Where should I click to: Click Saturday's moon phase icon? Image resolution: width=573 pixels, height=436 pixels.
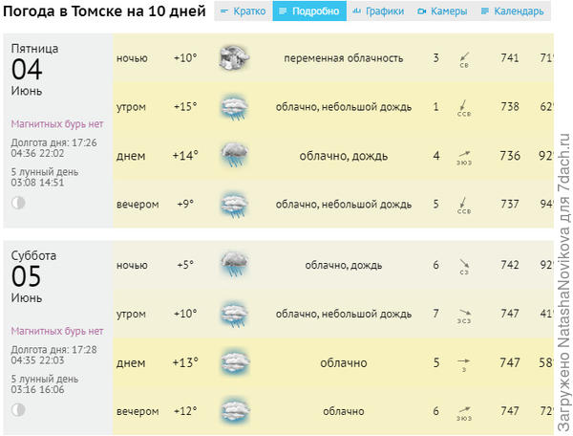[18, 409]
